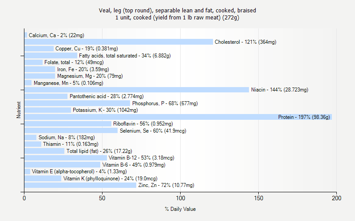Click the chart title text
Screen dimensions: 355x221
point(177,14)
